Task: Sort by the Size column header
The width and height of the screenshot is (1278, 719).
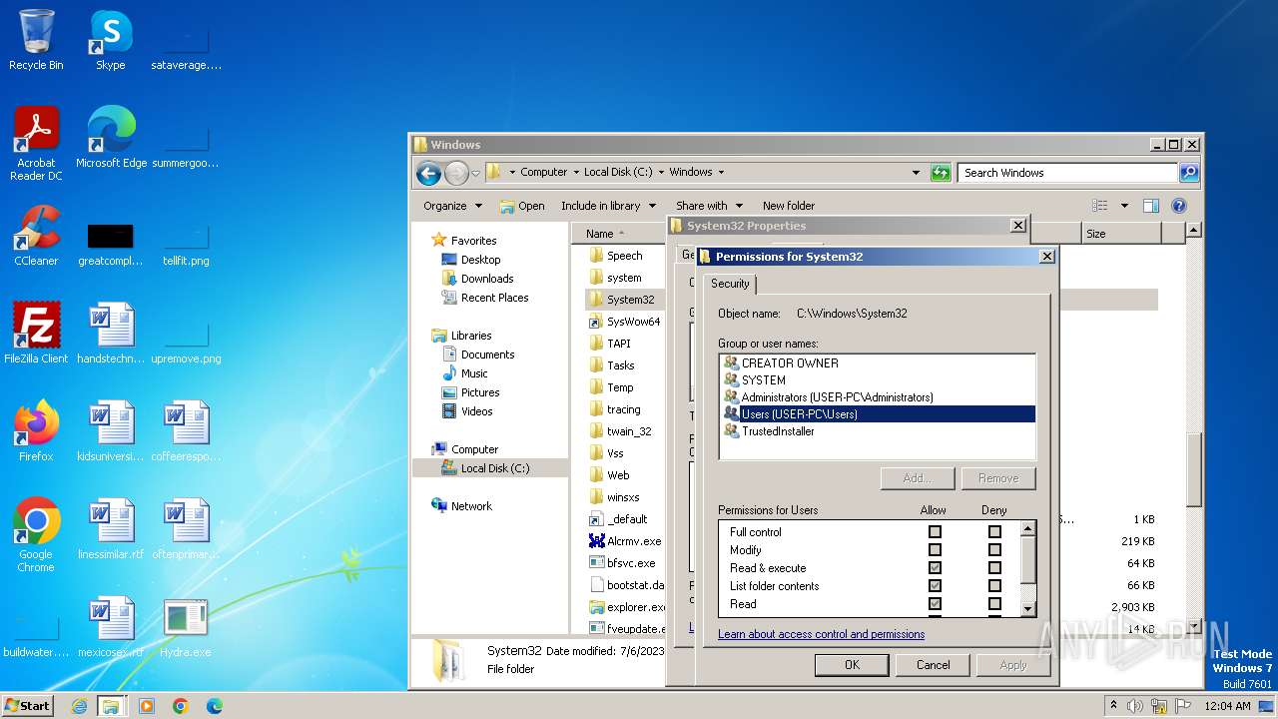Action: click(x=1121, y=234)
